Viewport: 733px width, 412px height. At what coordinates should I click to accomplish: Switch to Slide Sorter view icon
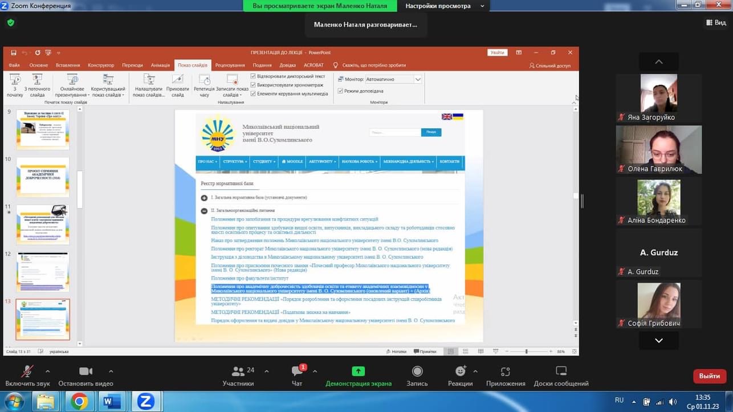pos(466,352)
